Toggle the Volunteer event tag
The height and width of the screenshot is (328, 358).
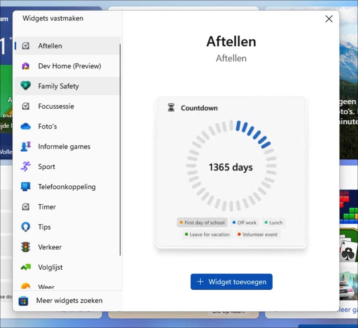(258, 234)
